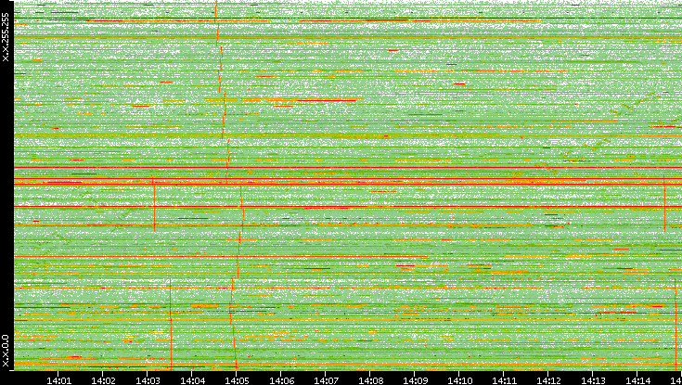682x385 pixels.
Task: Select the 14:03 tick label
Action: pos(148,380)
